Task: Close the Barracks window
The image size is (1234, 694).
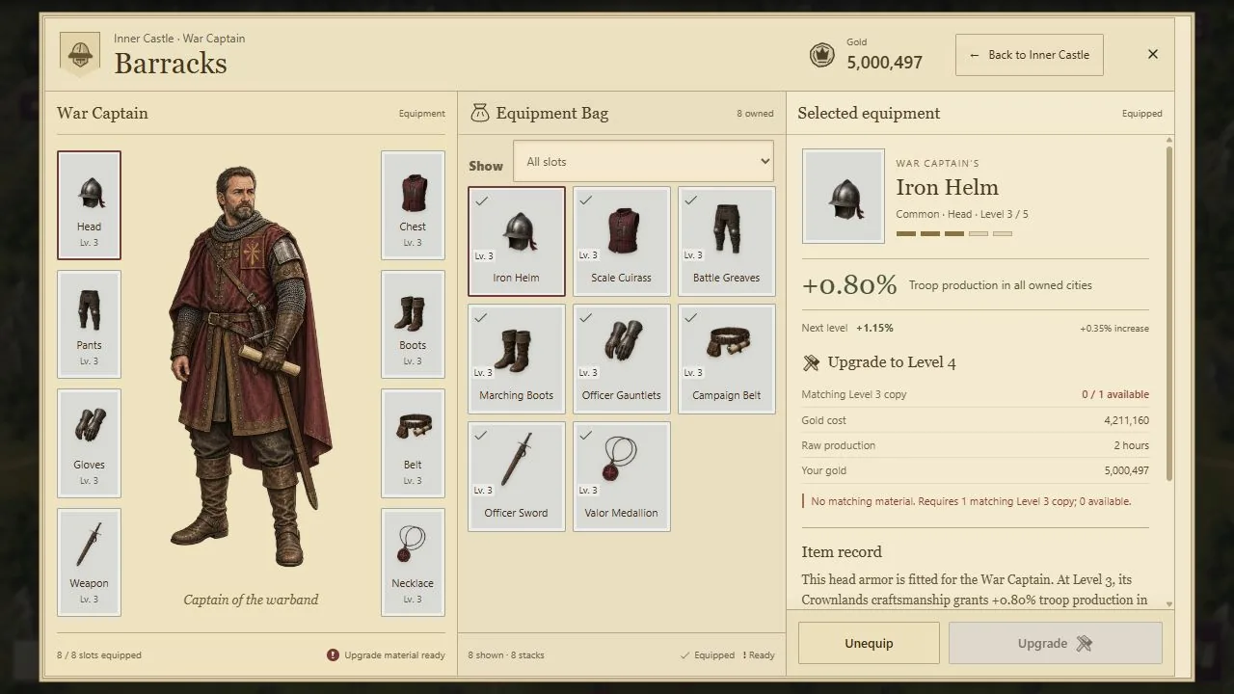Action: [x=1153, y=54]
